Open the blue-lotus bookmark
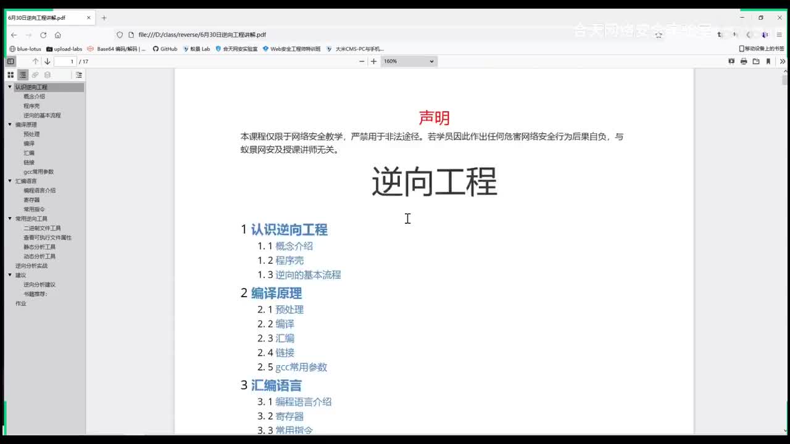The height and width of the screenshot is (444, 790). [x=25, y=49]
